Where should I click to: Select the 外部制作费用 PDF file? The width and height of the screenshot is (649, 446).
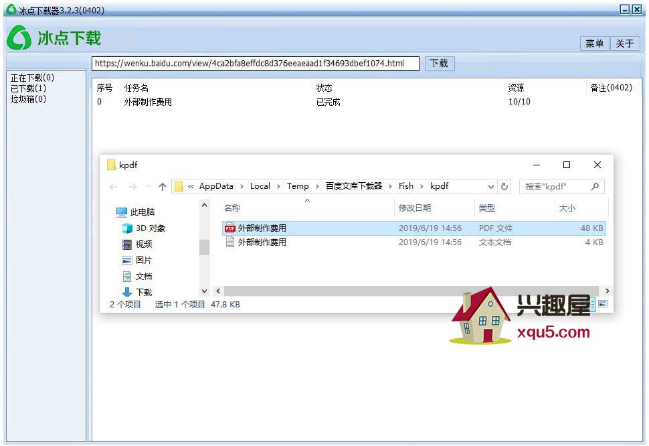coord(414,228)
